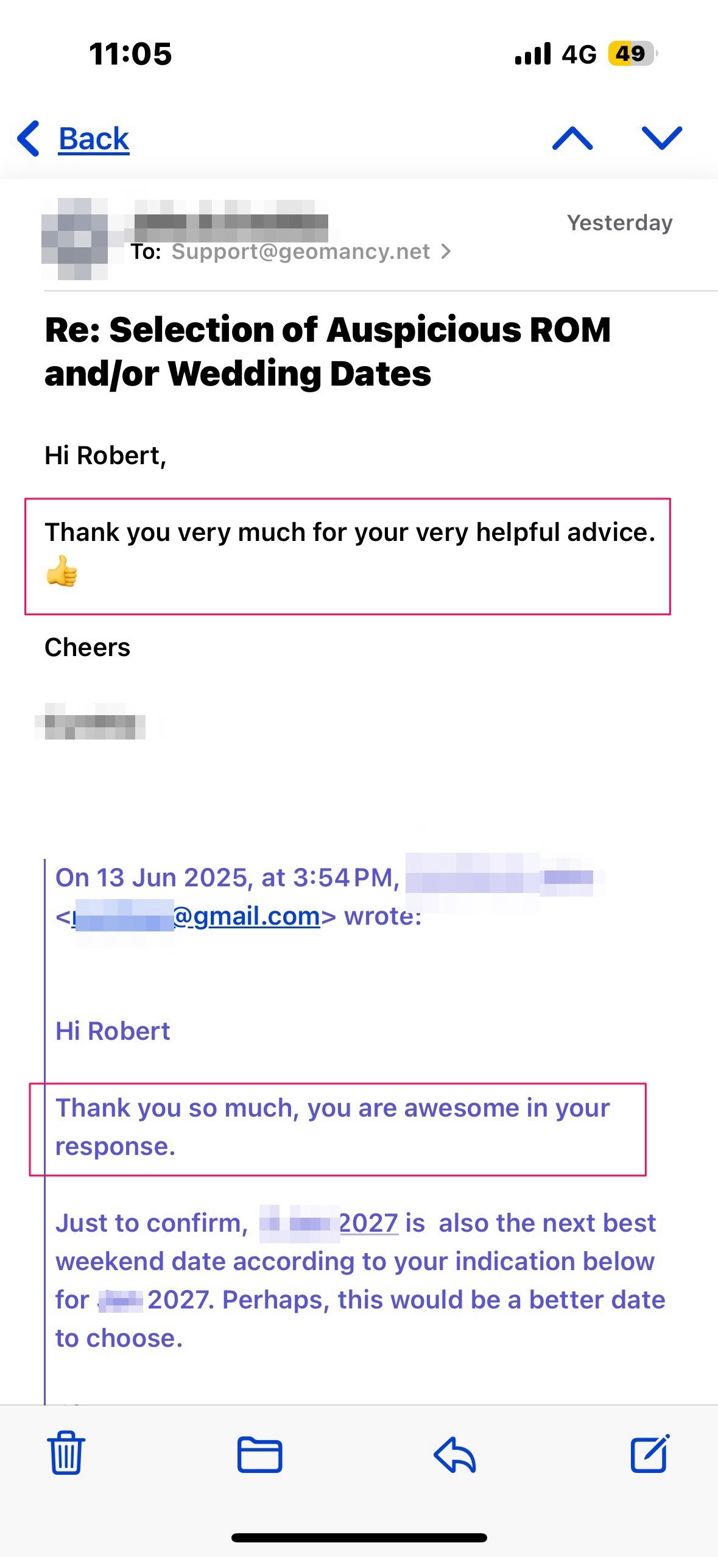Expand recipient details chevron next to Support@geomancy.net

pyautogui.click(x=446, y=251)
